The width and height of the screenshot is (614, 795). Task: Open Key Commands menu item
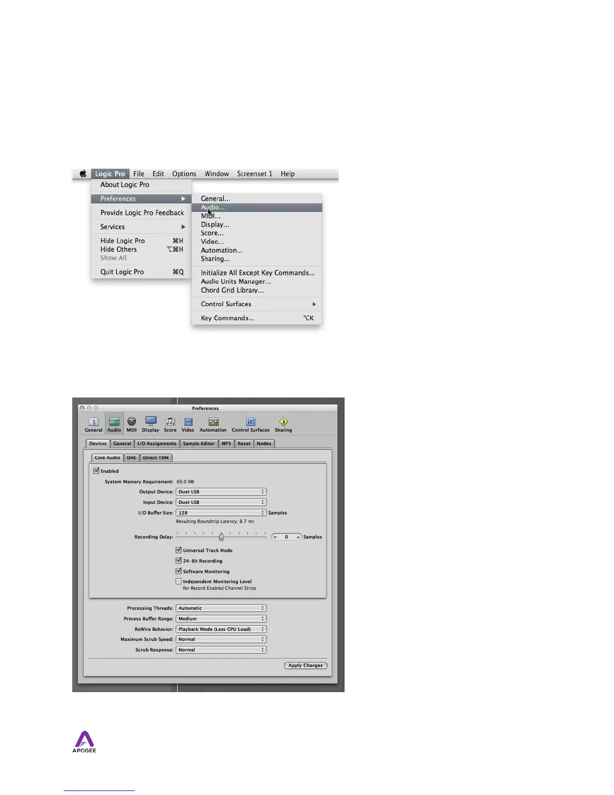(x=257, y=318)
